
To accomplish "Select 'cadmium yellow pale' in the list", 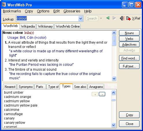I will point(21,105).
